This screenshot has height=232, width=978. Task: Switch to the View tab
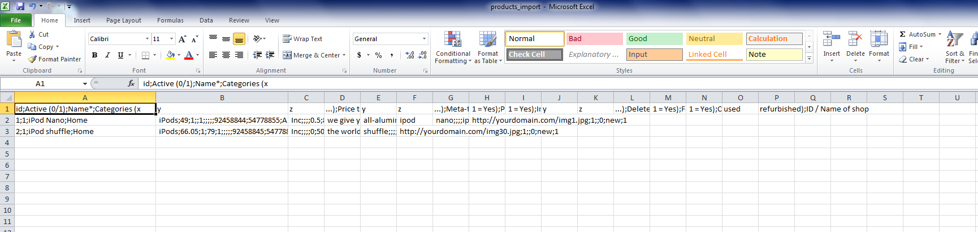tap(272, 20)
